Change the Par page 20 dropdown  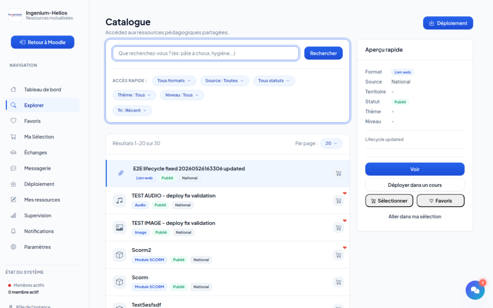331,143
